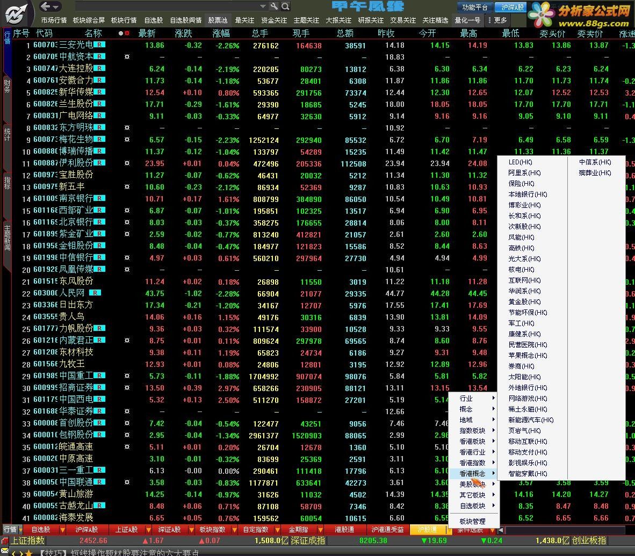The width and height of the screenshot is (635, 556).
Task: Click the small red icon before 上证指数
Action: (4, 540)
